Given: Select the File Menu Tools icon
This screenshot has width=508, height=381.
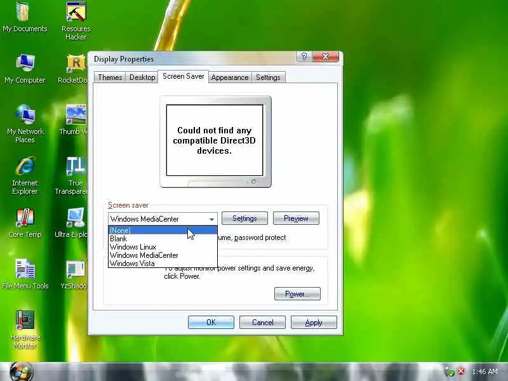Looking at the screenshot, I should (x=25, y=274).
